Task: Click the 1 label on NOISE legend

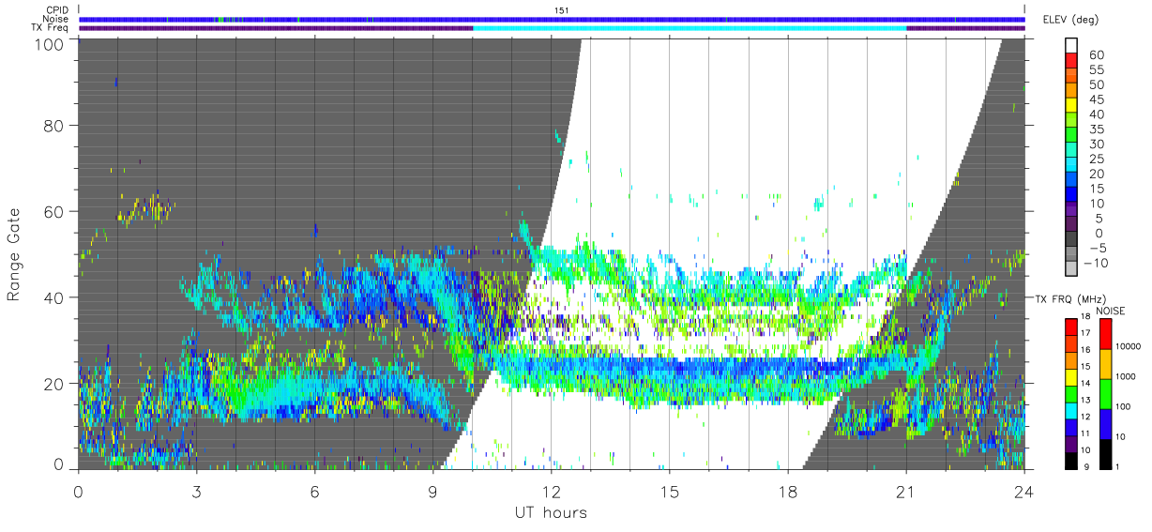Action: pos(1119,466)
